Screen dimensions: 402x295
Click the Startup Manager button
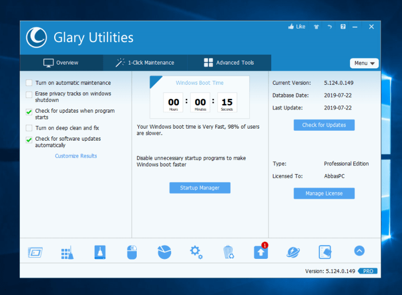pos(200,188)
